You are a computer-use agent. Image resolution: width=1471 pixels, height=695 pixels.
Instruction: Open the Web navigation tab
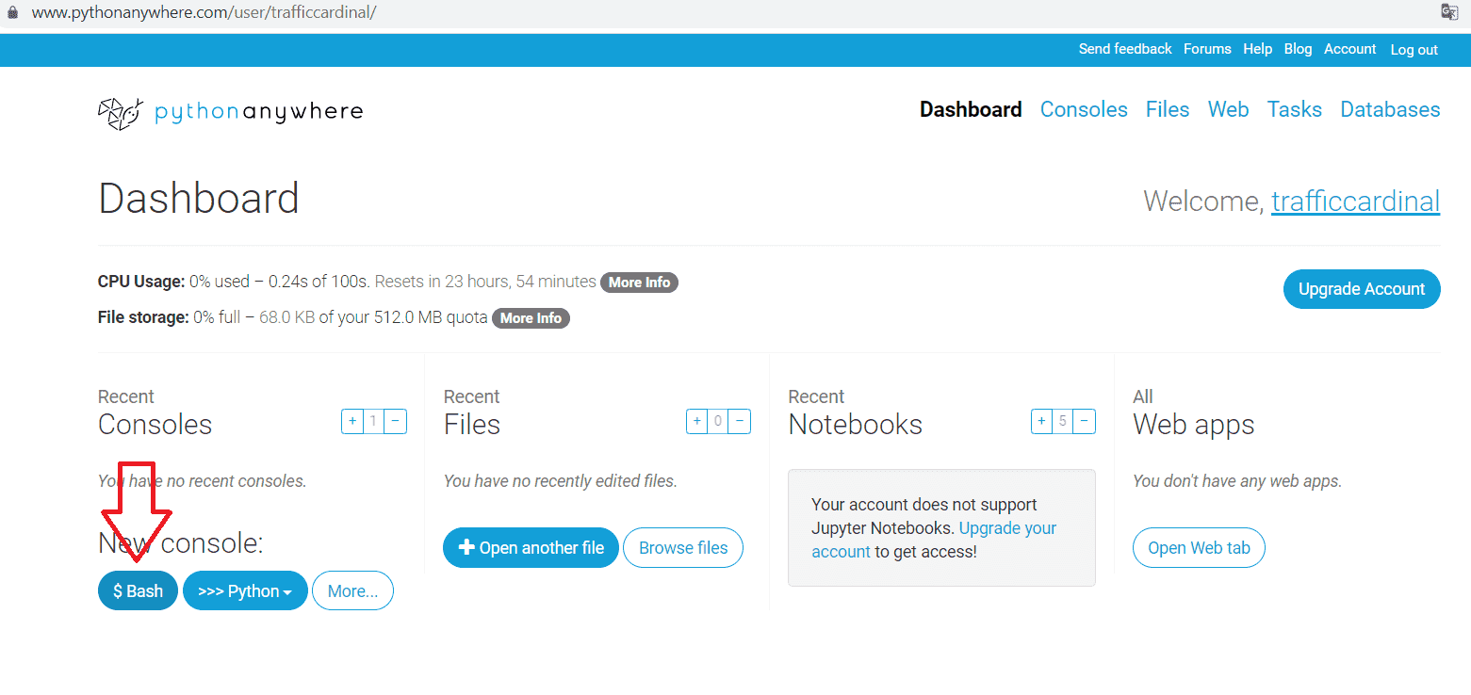(x=1229, y=109)
